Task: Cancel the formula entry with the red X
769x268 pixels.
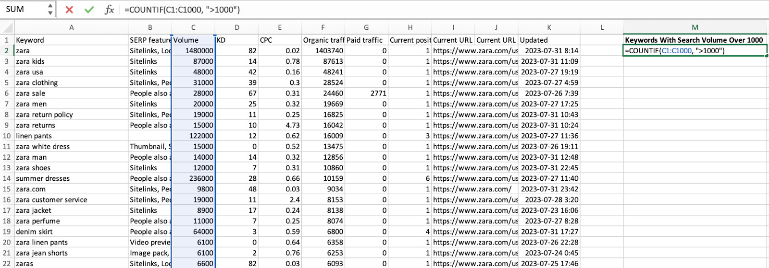Action: tap(69, 10)
